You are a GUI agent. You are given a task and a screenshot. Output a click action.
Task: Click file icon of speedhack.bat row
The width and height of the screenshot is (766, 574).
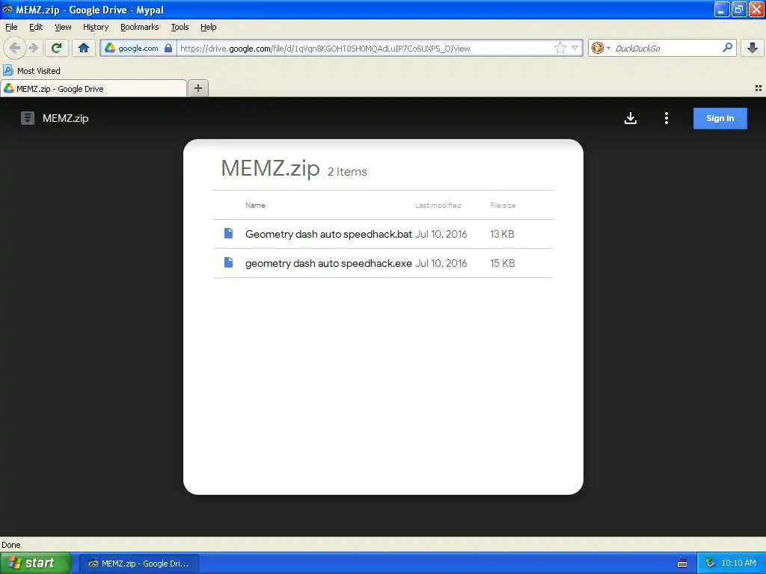[228, 233]
